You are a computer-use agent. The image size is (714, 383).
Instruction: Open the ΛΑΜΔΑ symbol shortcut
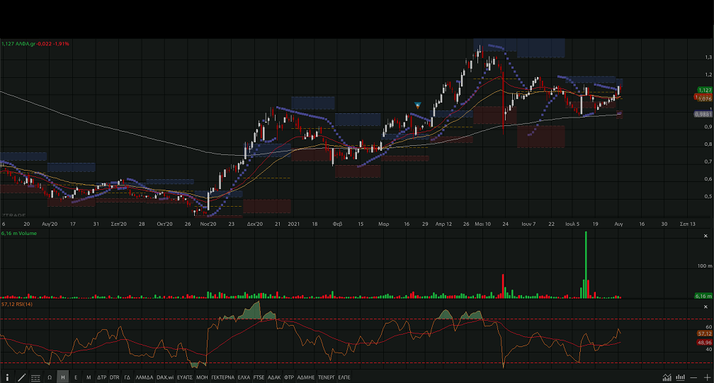(x=144, y=377)
